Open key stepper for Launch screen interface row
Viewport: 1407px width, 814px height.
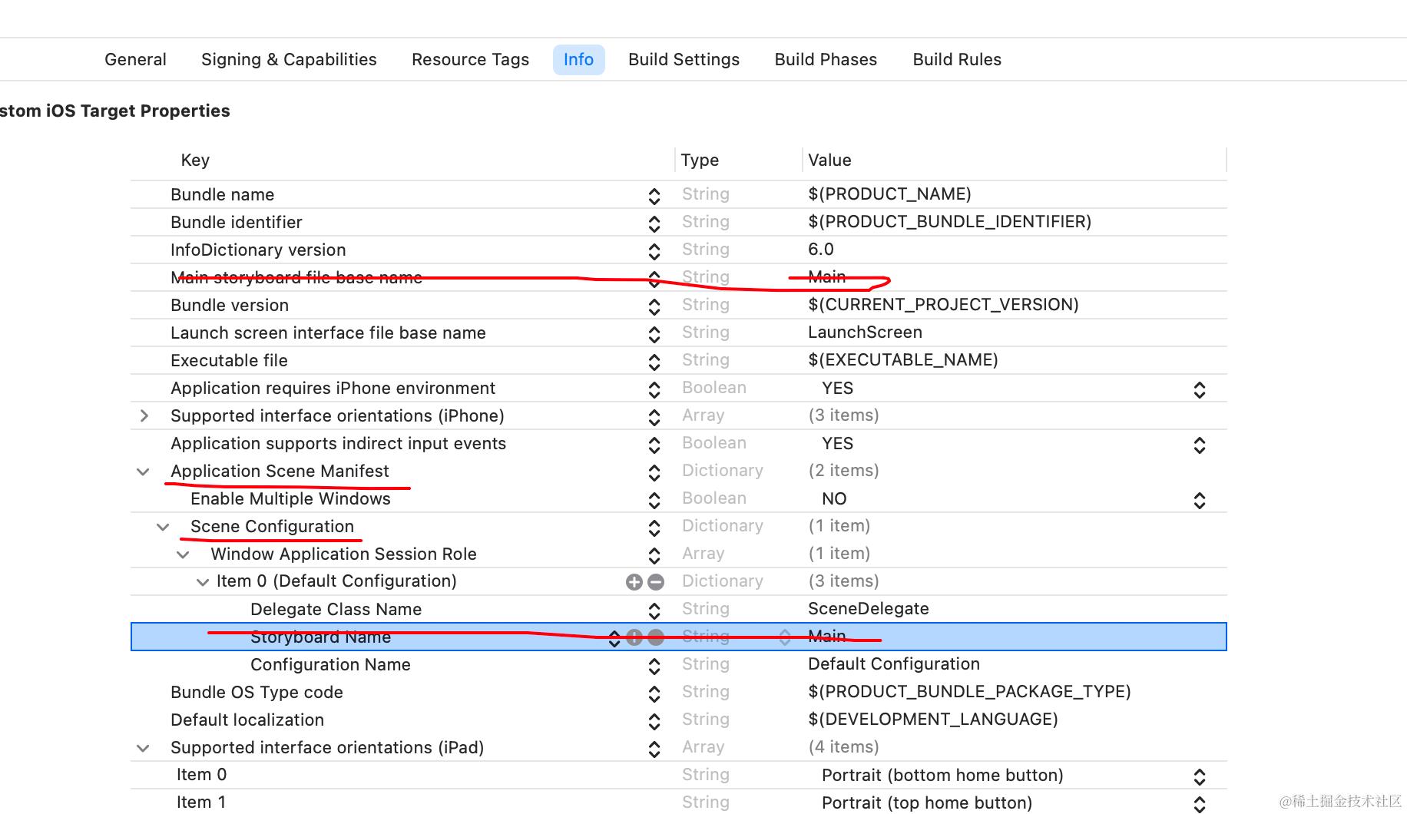(654, 334)
